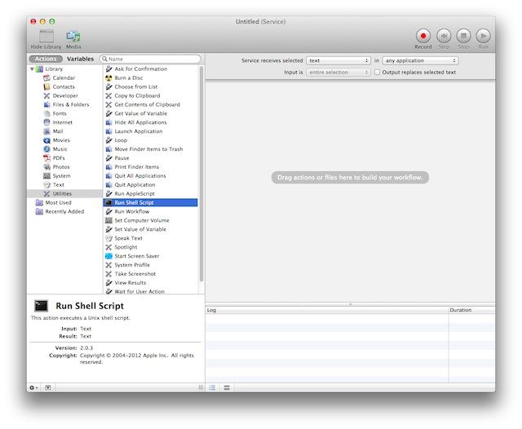Enable Output replaces selected text checkbox
This screenshot has width=522, height=429.
click(x=378, y=72)
